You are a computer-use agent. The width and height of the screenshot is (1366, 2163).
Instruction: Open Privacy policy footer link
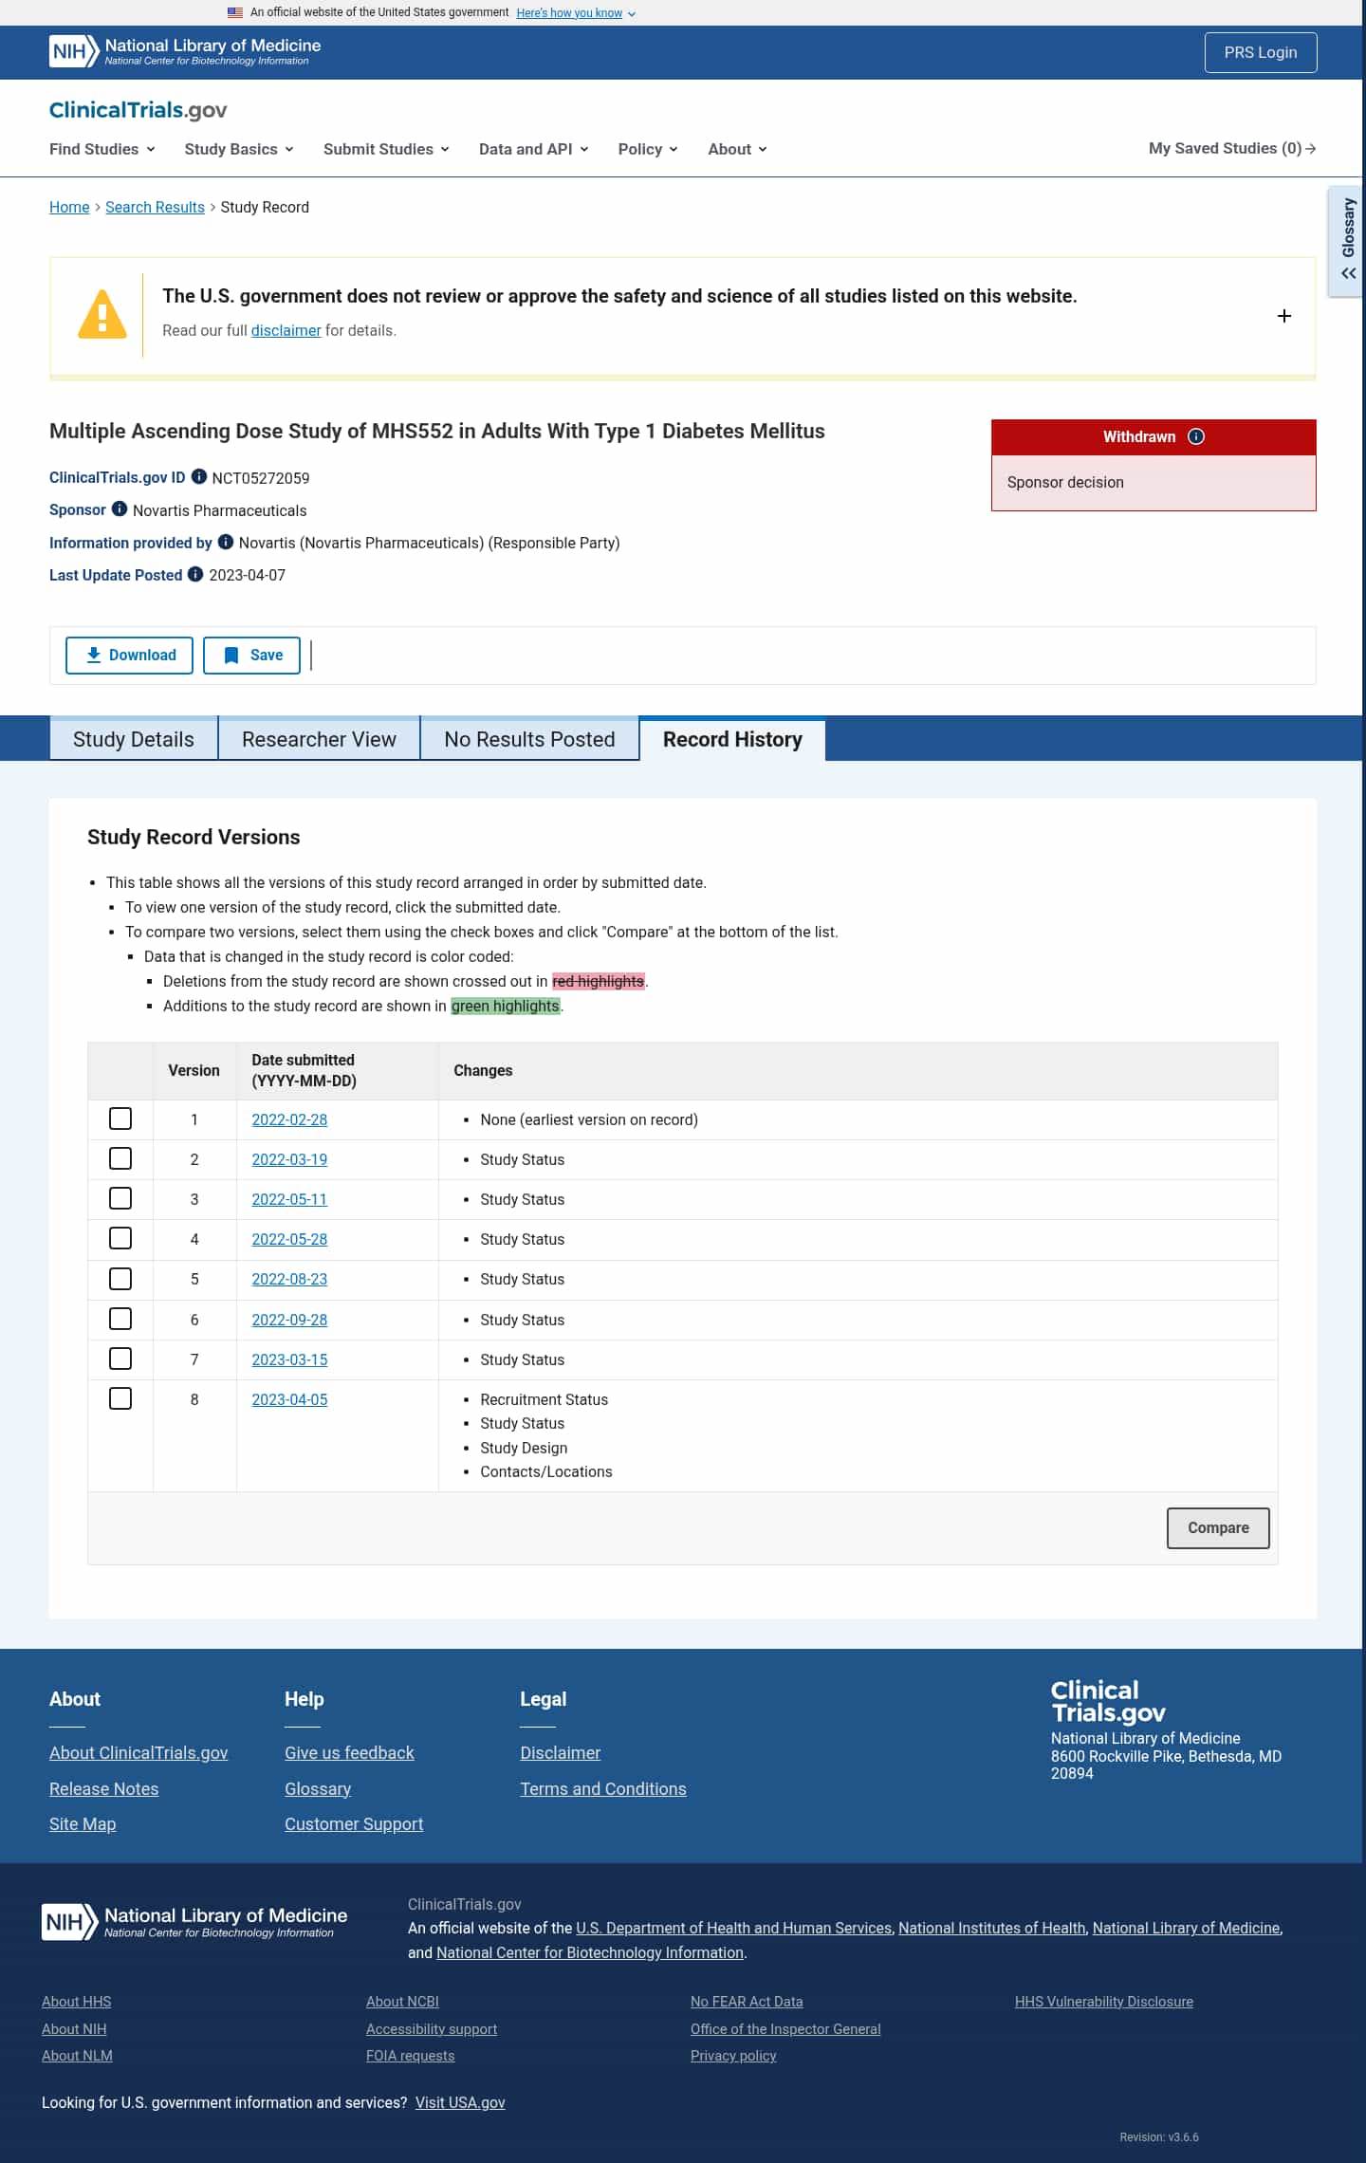pos(733,2055)
